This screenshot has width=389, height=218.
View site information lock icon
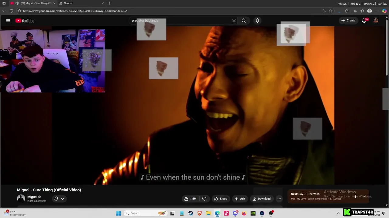pos(19,11)
